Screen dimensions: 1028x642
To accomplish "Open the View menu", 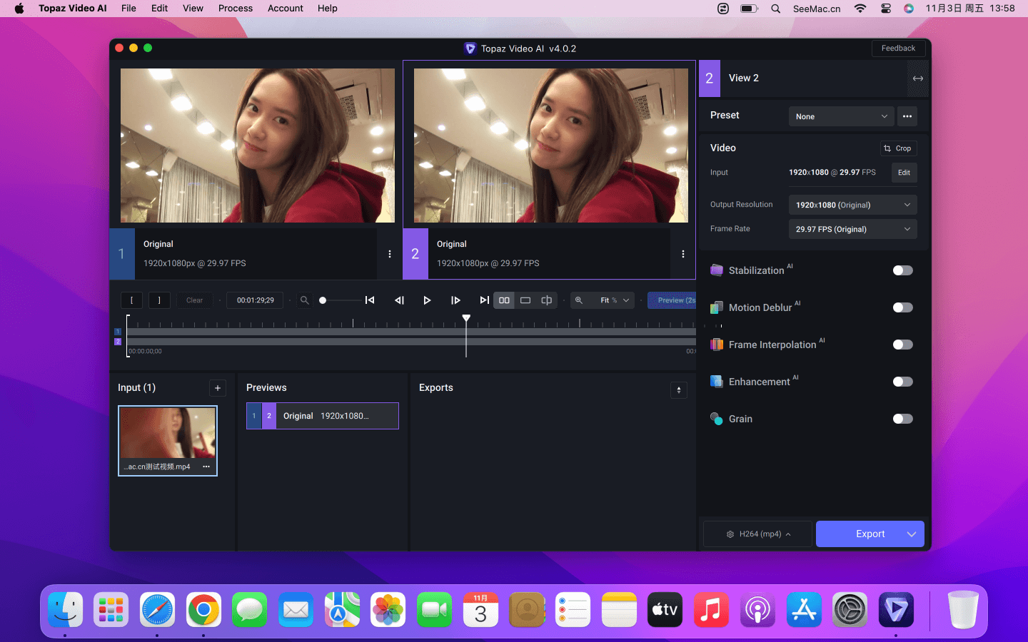I will point(193,9).
